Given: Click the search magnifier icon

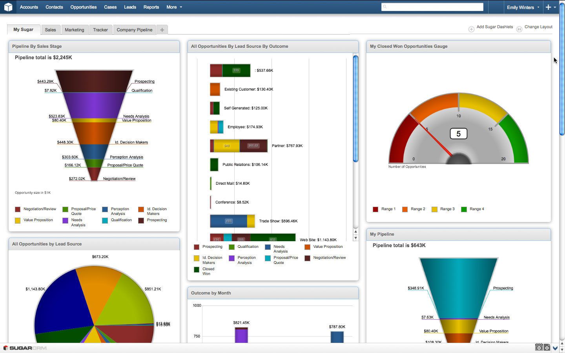Looking at the screenshot, I should pos(385,7).
